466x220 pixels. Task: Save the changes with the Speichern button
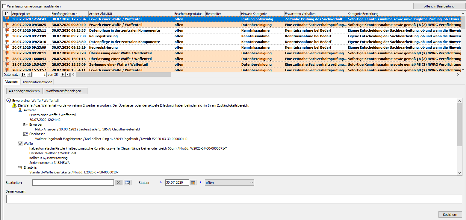pyautogui.click(x=450, y=214)
